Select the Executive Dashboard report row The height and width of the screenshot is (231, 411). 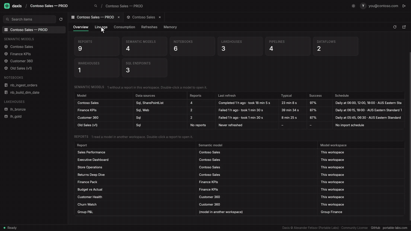(240, 160)
